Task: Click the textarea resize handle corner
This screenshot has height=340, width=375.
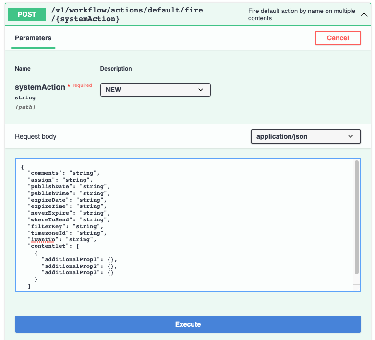Action: (x=357, y=288)
